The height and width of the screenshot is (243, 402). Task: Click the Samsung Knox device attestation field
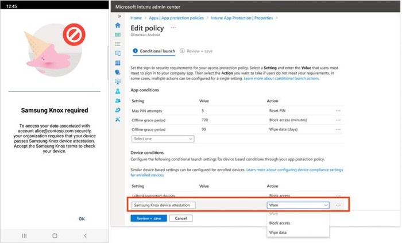[163, 205]
